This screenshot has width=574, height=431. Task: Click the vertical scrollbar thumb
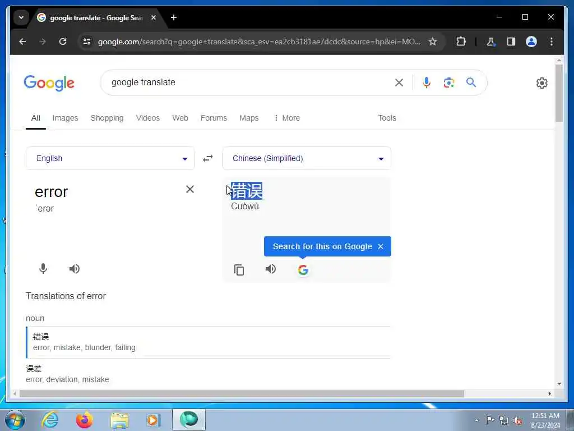(x=559, y=94)
